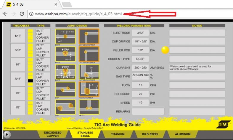Select the selected black 3/16" Corner square
233x140 pixels.
pyautogui.click(x=30, y=81)
